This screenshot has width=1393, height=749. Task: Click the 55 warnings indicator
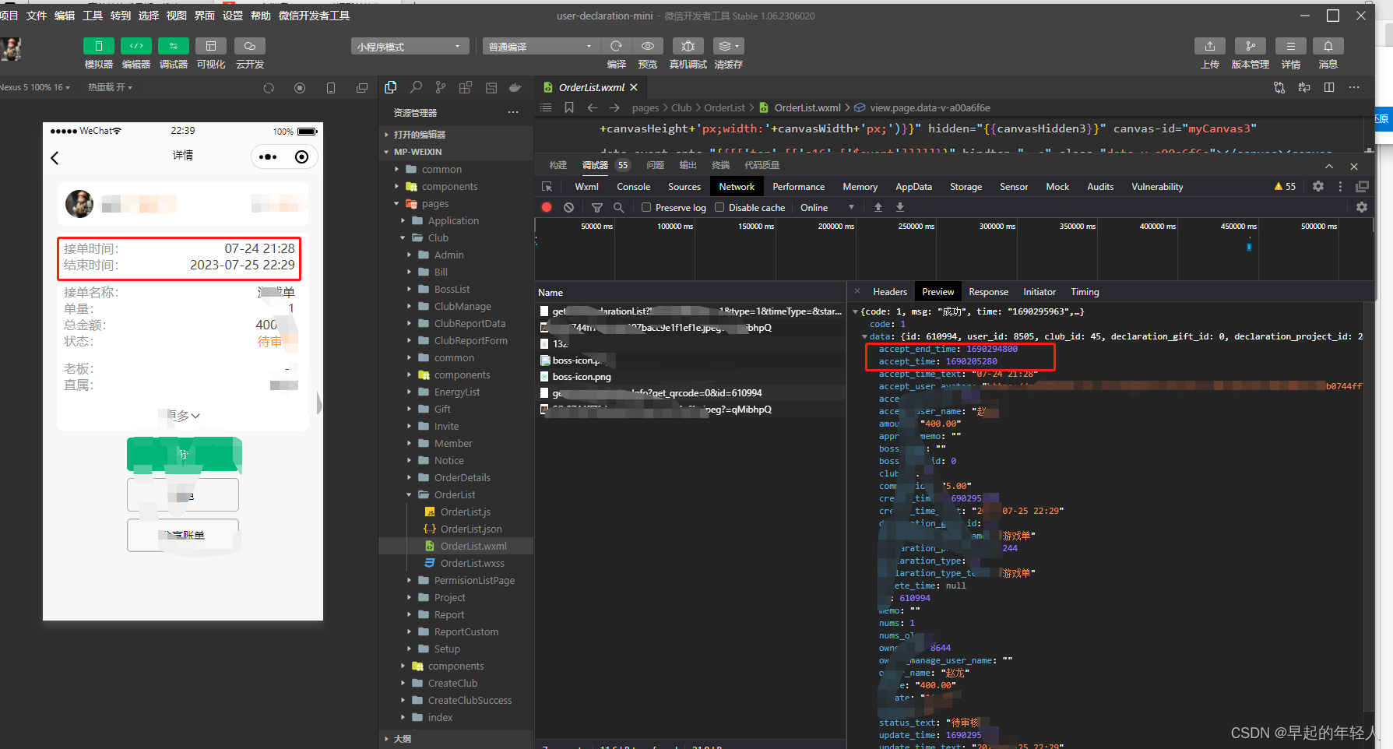point(1285,186)
